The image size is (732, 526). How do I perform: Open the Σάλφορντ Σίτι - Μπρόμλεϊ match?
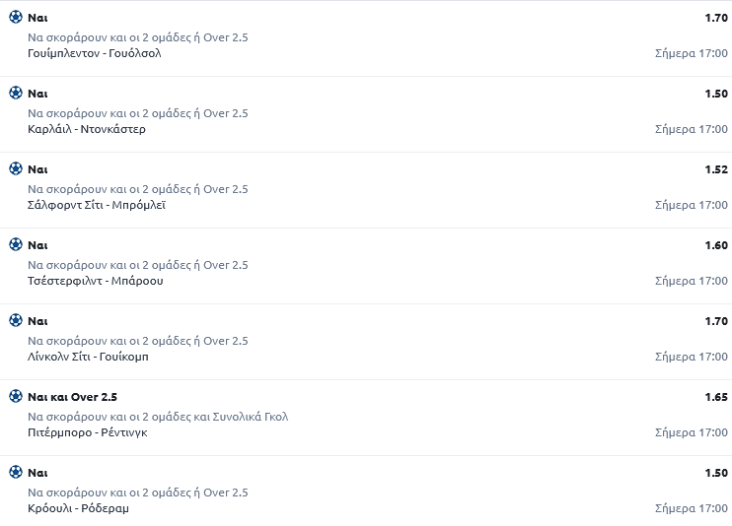pyautogui.click(x=98, y=205)
